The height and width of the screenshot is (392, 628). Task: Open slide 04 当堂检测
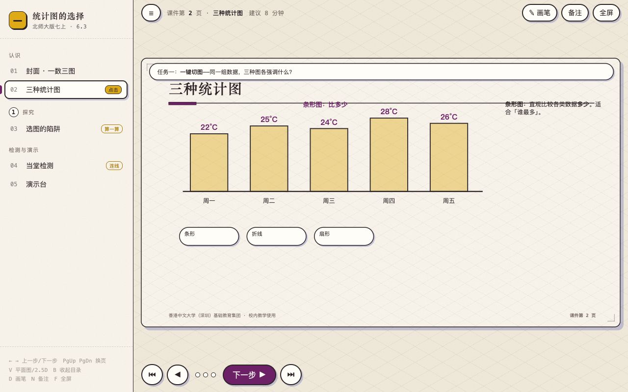pos(66,166)
